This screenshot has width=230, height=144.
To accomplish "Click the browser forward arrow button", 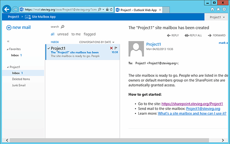I will click(15, 9).
